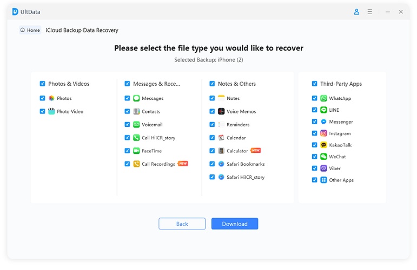The width and height of the screenshot is (417, 270).
Task: Click the WhatsApp icon
Action: pyautogui.click(x=323, y=98)
